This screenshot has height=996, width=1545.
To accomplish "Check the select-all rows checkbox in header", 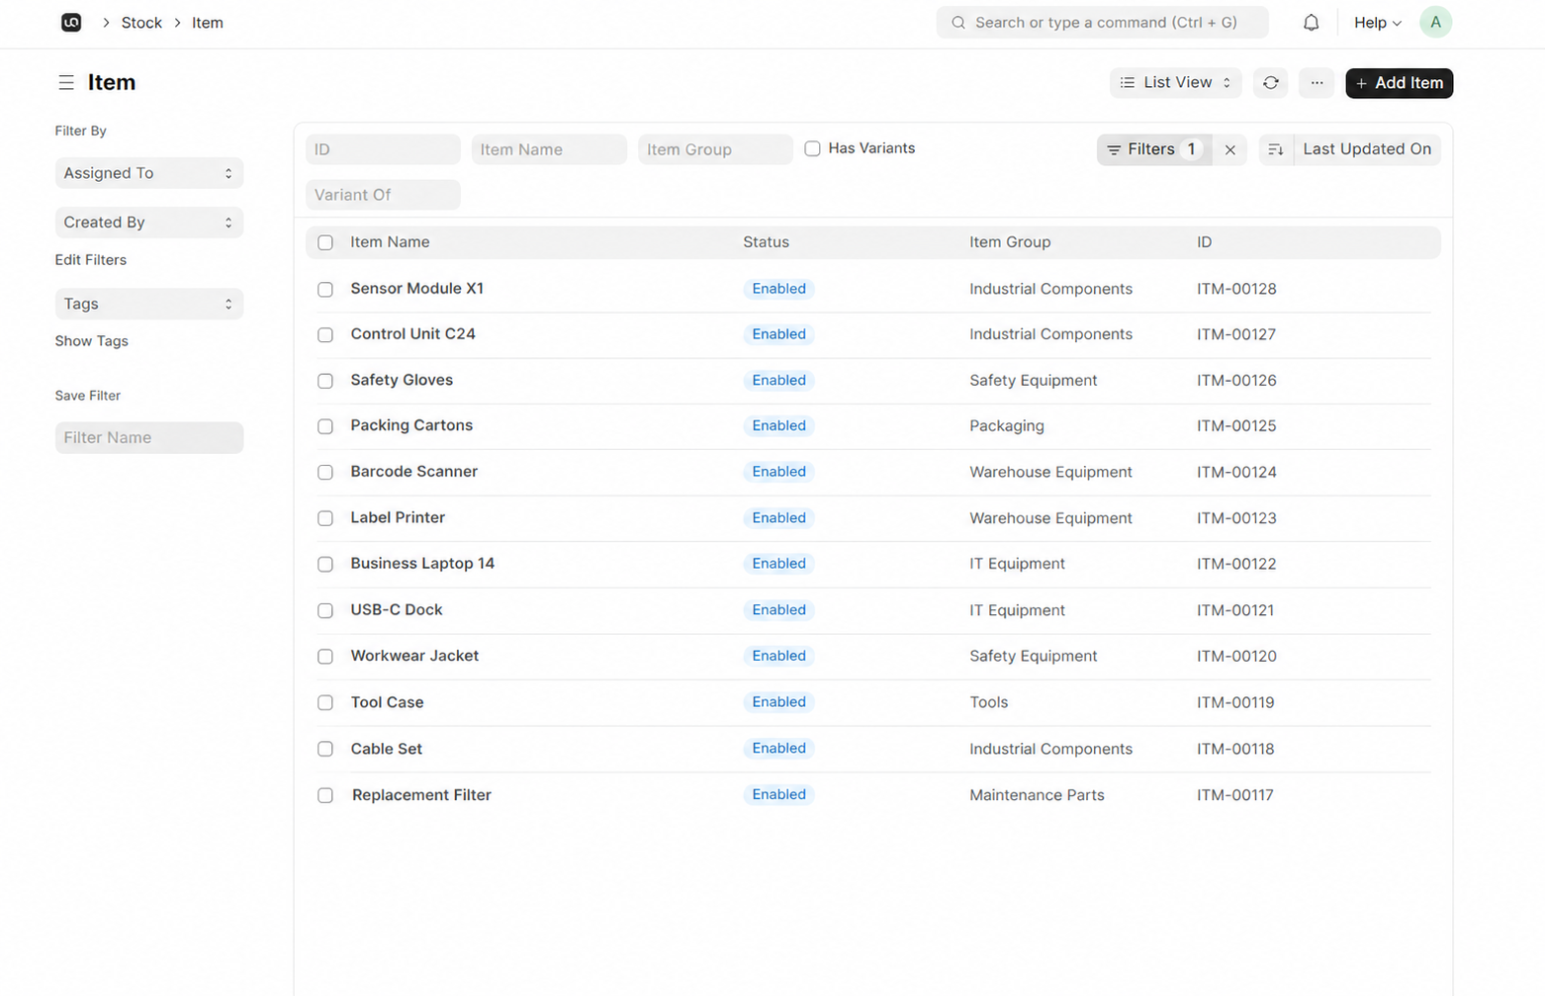I will coord(325,242).
